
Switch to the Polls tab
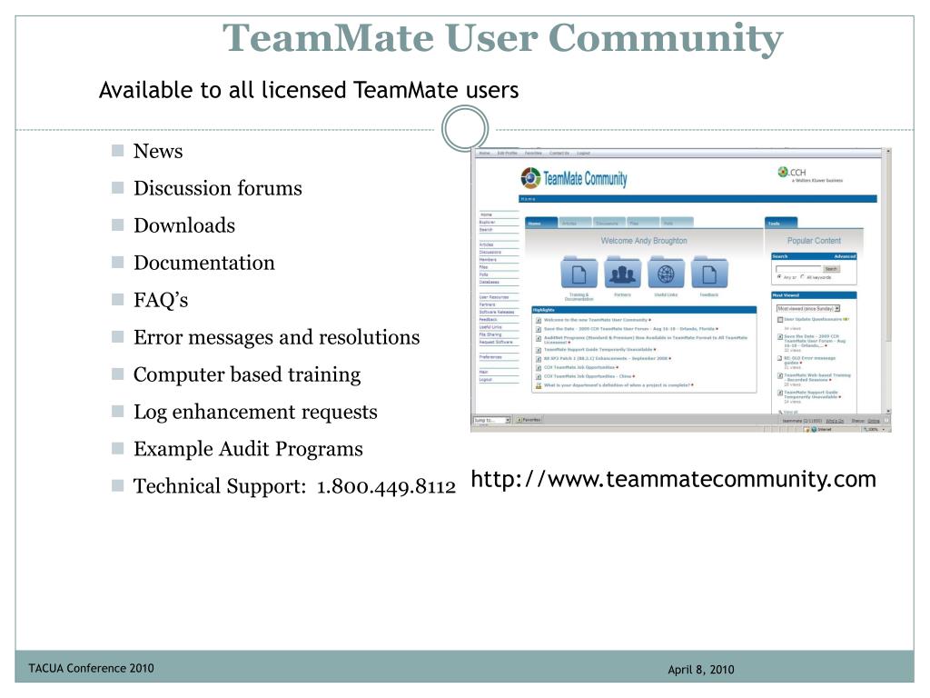pos(677,224)
